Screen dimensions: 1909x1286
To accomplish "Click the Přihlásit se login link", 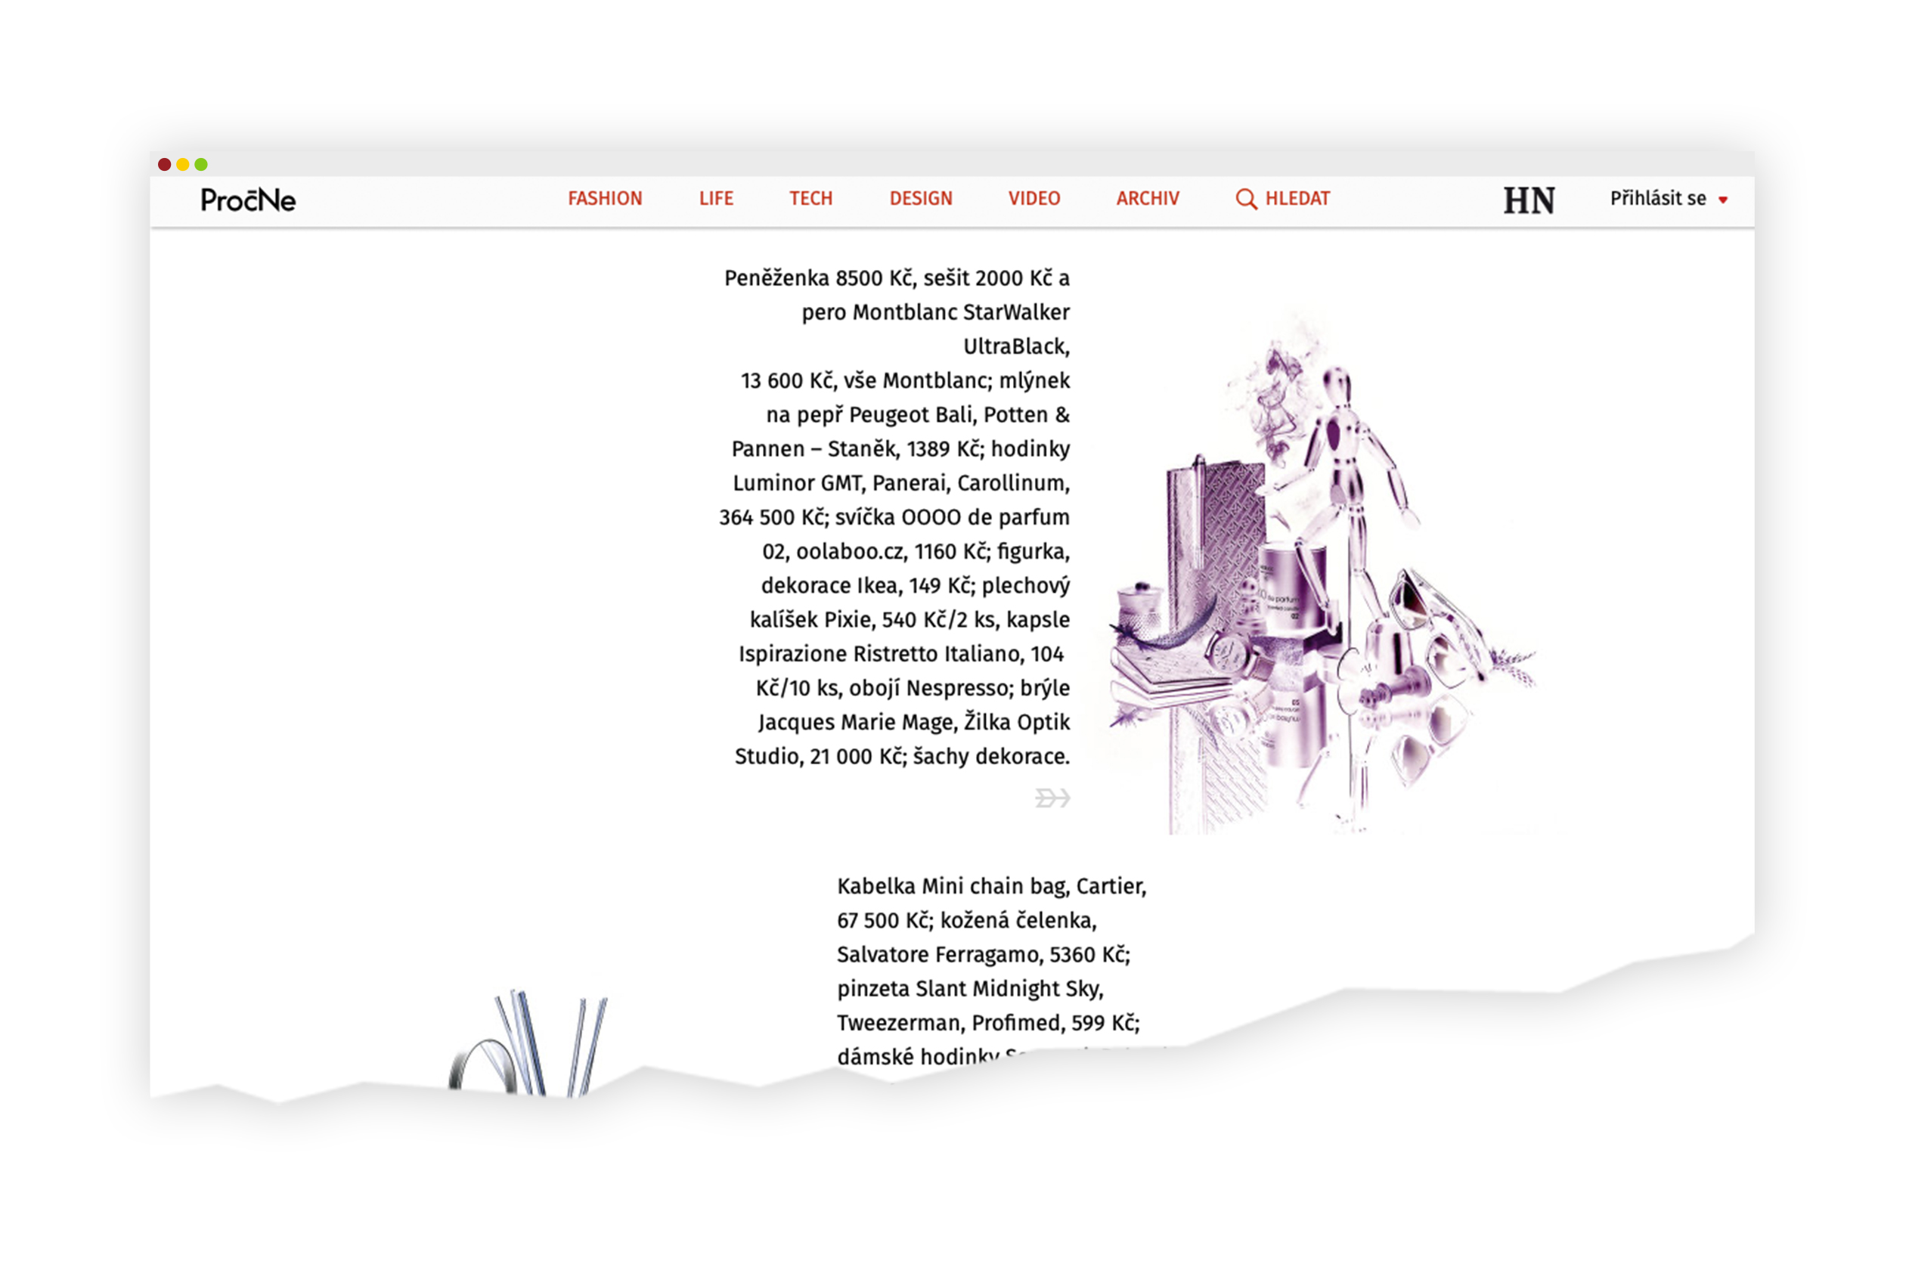I will click(1657, 199).
